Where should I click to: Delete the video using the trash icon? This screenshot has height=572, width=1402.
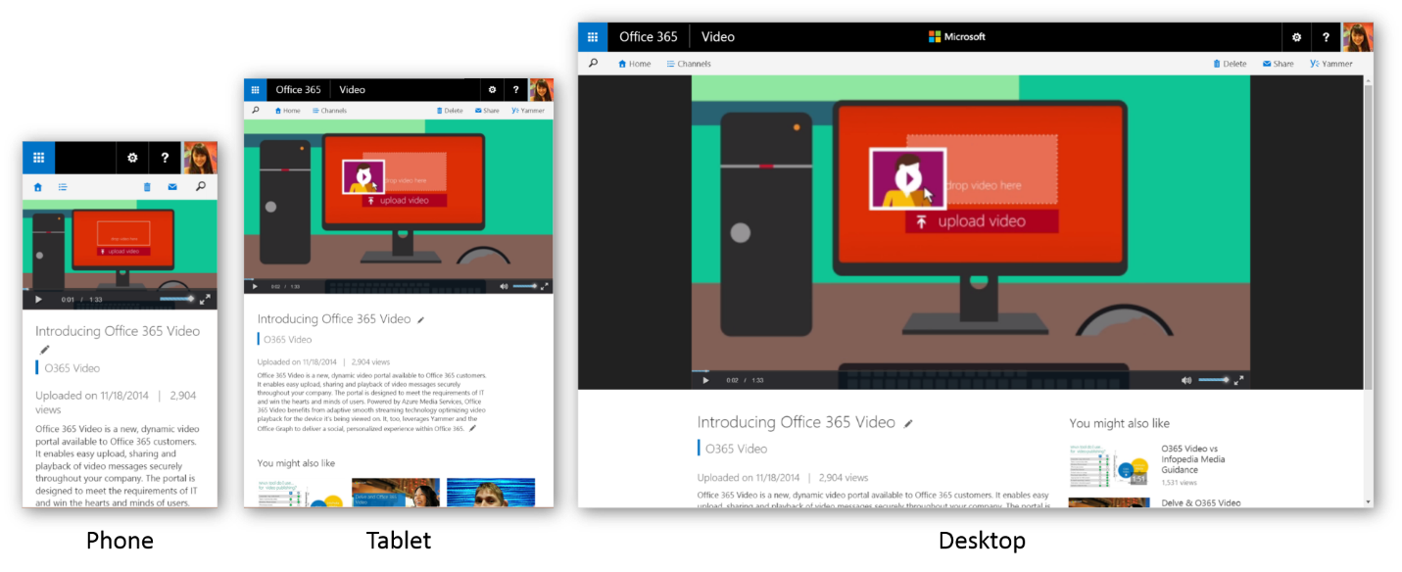click(1231, 63)
